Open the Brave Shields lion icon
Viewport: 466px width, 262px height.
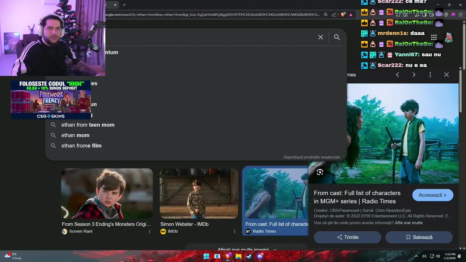pos(343,15)
